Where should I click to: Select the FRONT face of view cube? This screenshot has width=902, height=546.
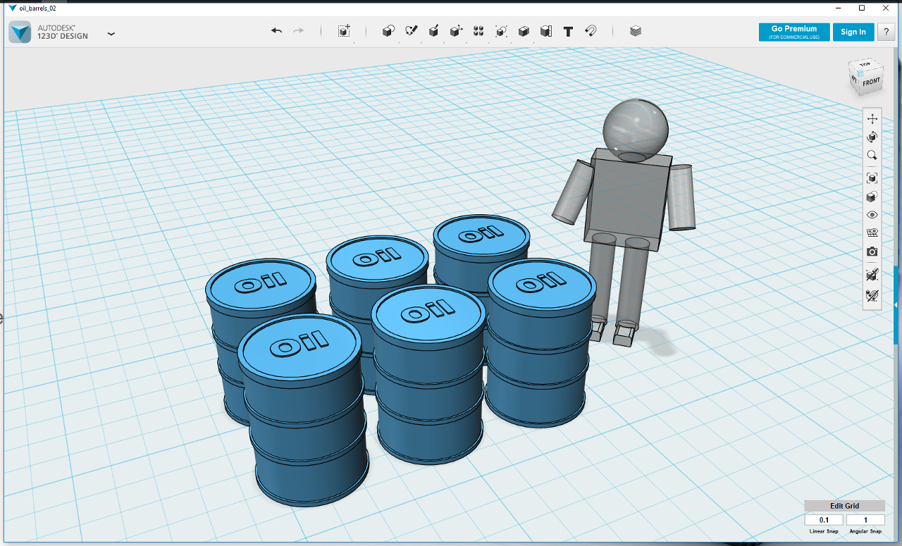tap(872, 82)
